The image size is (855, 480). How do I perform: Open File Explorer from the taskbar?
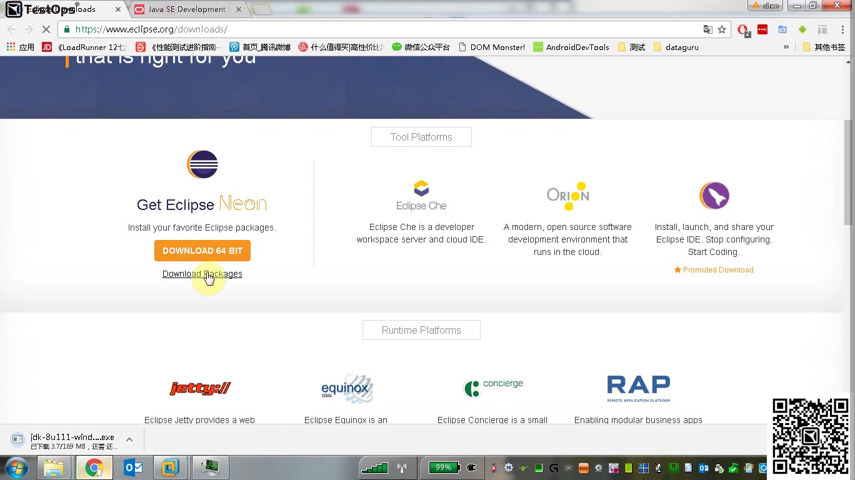[x=54, y=467]
